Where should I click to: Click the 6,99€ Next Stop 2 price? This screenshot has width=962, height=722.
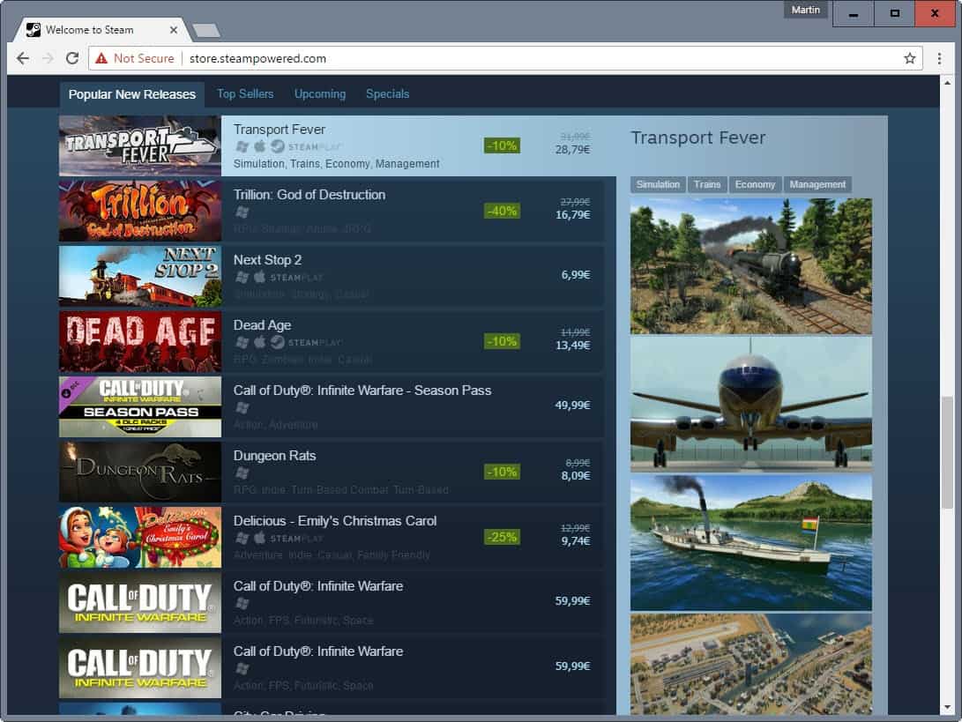point(576,275)
